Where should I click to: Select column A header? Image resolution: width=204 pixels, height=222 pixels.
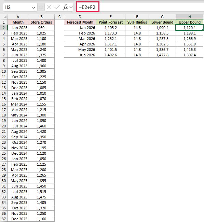(x=18, y=17)
